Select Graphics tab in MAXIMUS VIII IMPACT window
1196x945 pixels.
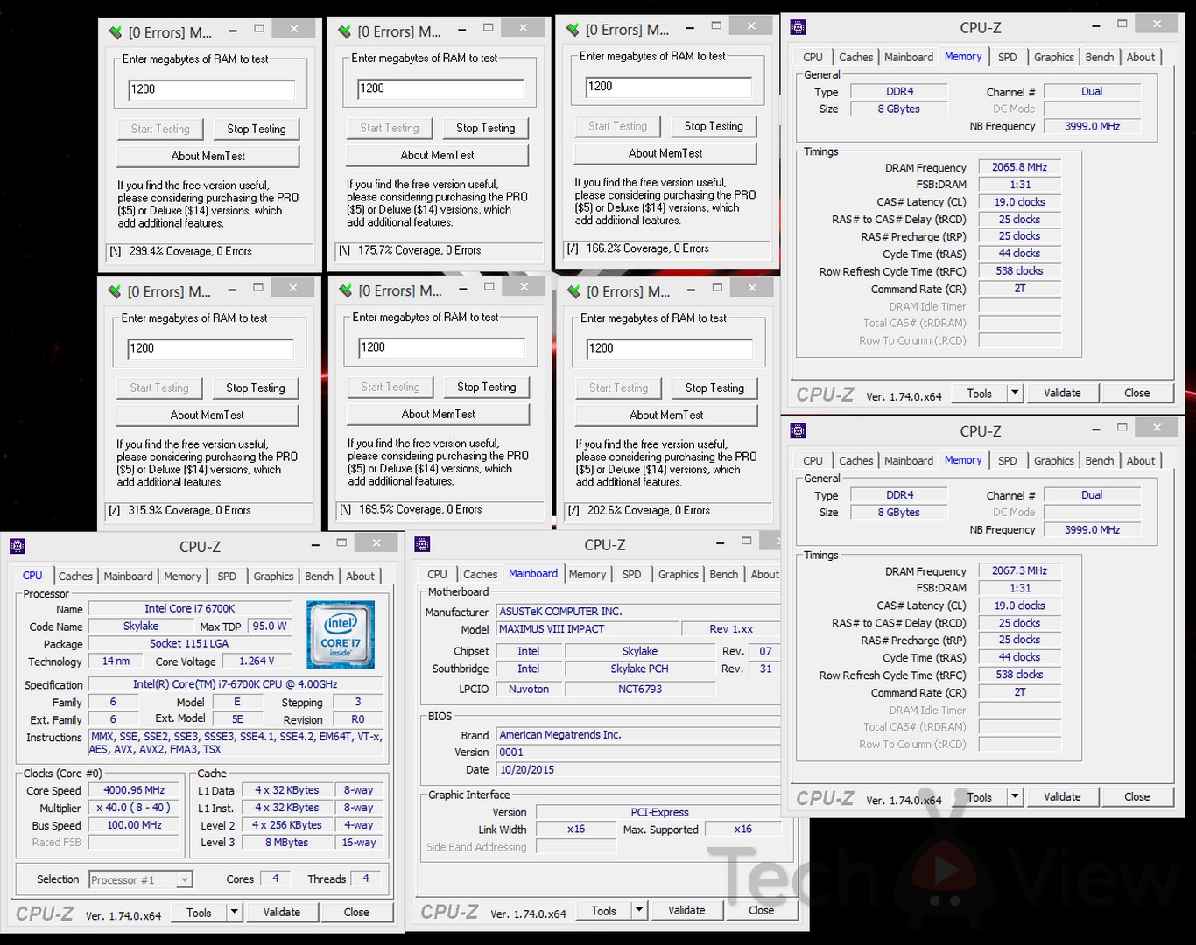coord(679,575)
